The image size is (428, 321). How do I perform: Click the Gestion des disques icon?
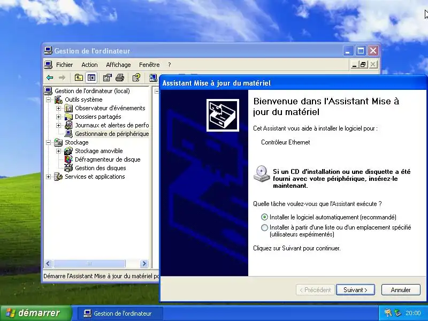68,168
